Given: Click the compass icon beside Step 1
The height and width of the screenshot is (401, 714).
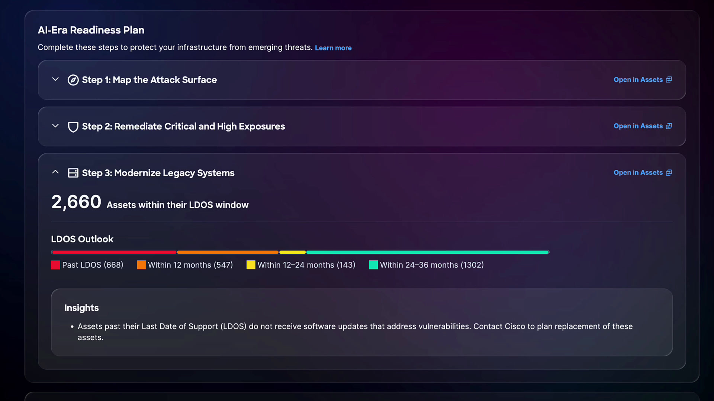Looking at the screenshot, I should coord(73,80).
